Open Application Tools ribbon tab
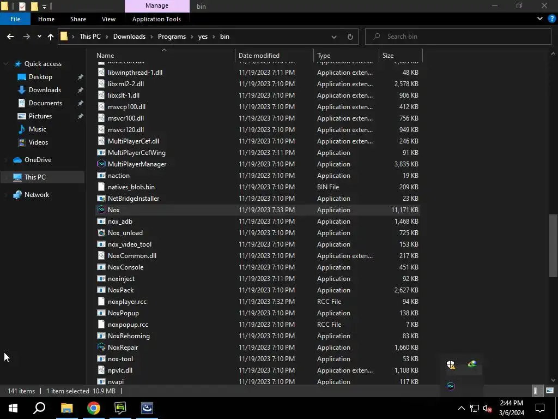Image resolution: width=558 pixels, height=419 pixels. [156, 19]
